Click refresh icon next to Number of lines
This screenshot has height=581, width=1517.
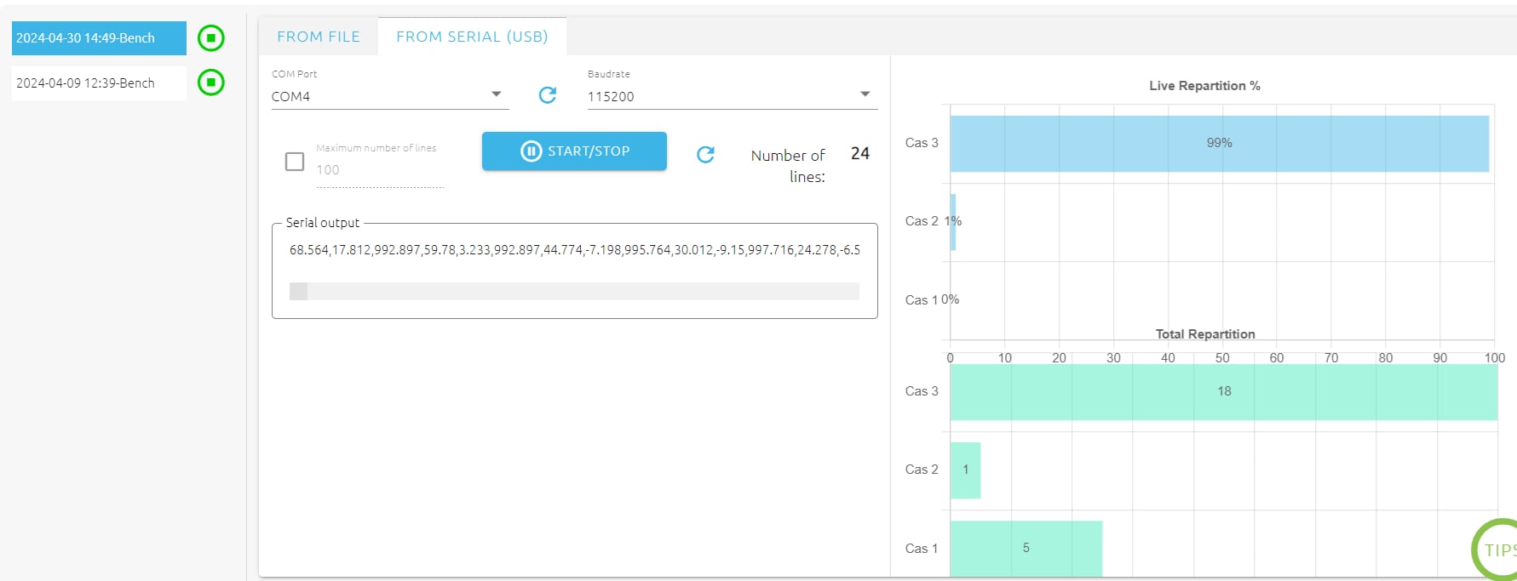coord(705,154)
